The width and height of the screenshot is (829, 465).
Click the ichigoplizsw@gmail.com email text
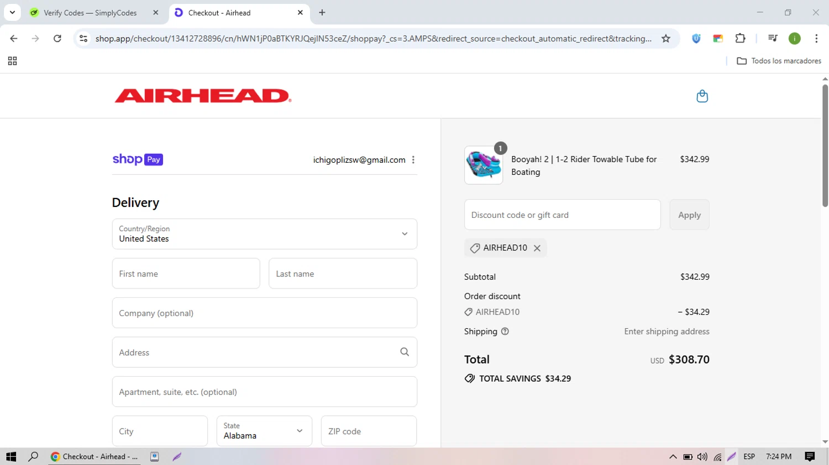coord(359,160)
